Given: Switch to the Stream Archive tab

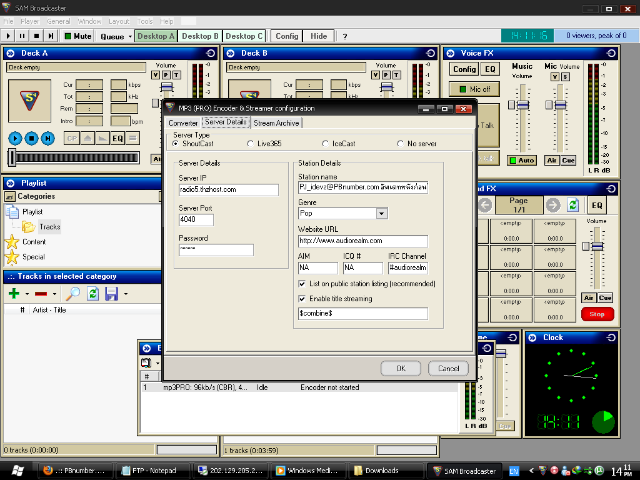Looking at the screenshot, I should (276, 123).
